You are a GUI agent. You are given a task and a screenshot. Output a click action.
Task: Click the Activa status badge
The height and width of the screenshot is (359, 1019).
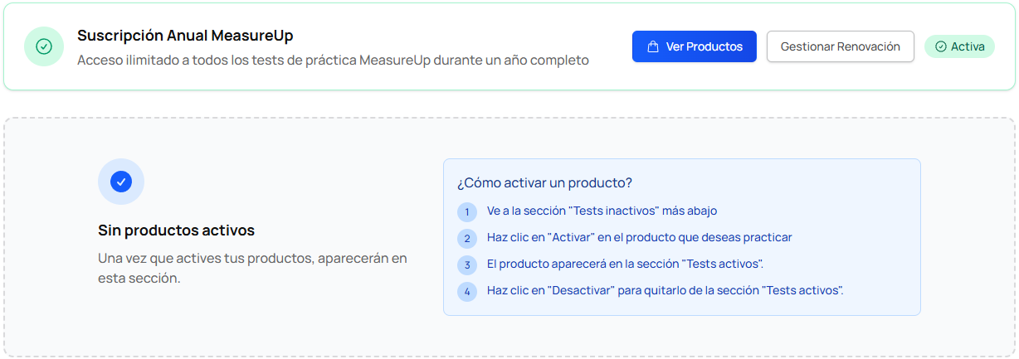coord(959,46)
